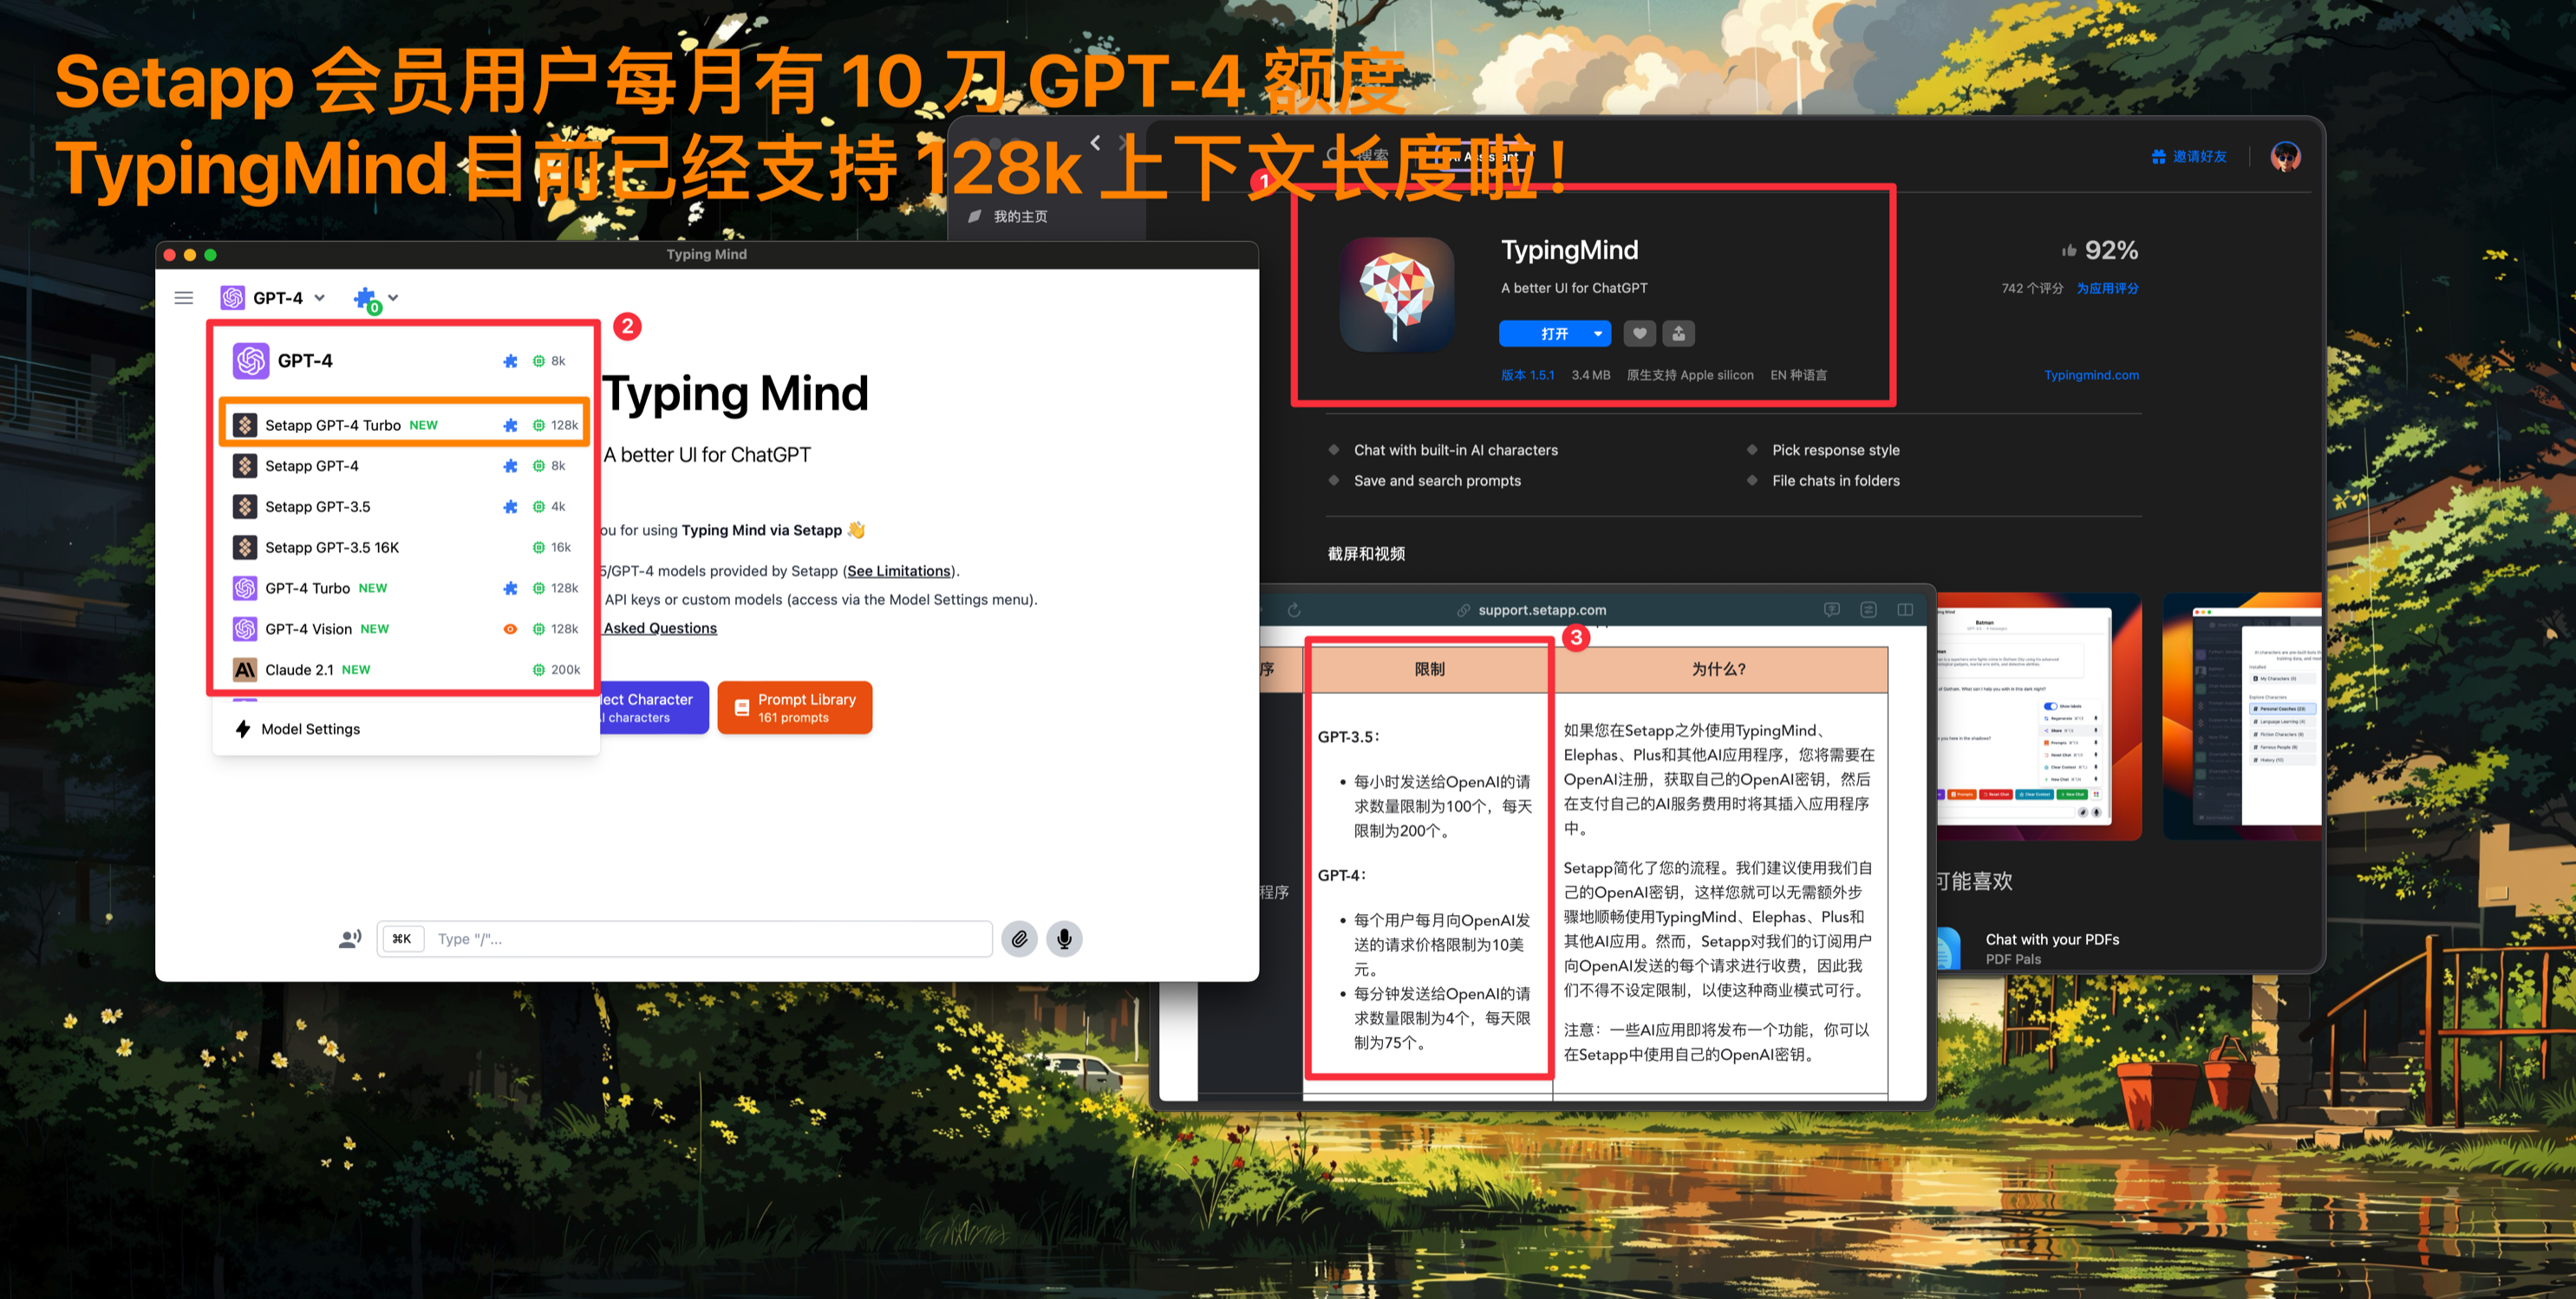Screen dimensions: 2576x1299
Task: Click the 打开 button in Setapp
Action: 1554,334
